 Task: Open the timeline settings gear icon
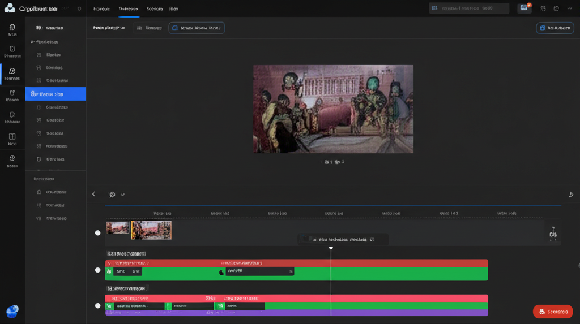112,195
